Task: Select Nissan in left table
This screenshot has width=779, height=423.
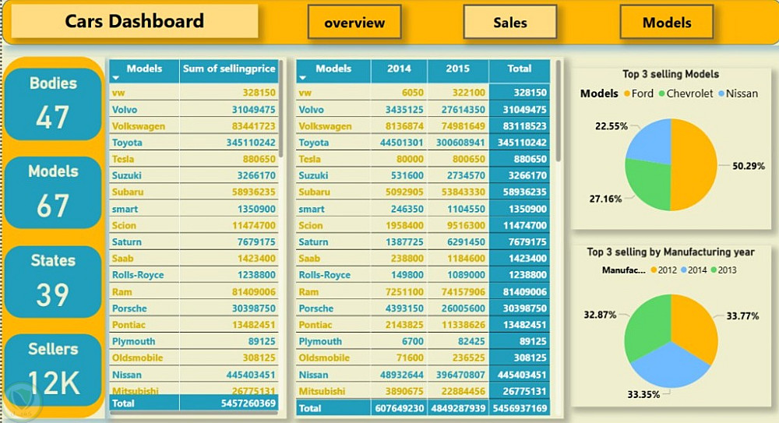Action: coord(127,375)
